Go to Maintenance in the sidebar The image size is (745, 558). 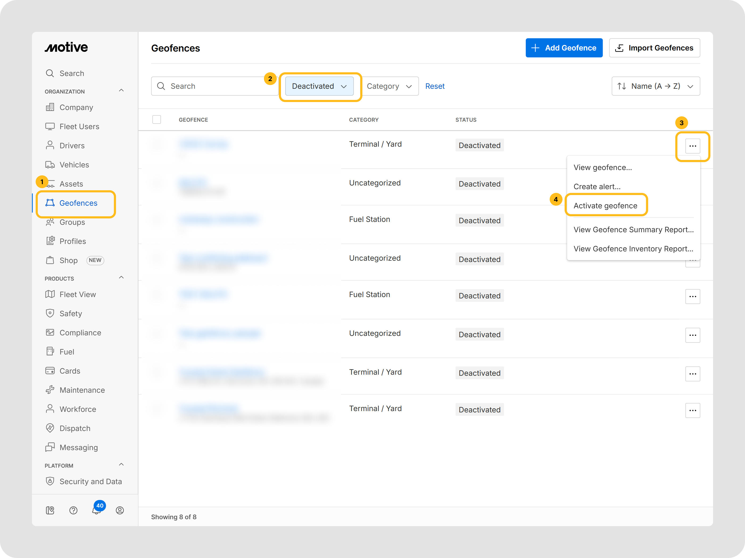point(82,390)
